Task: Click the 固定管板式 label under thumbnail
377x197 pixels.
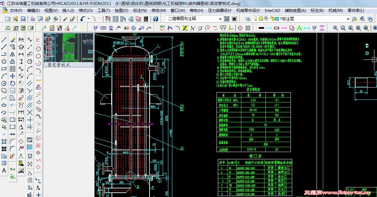Action: pos(59,65)
